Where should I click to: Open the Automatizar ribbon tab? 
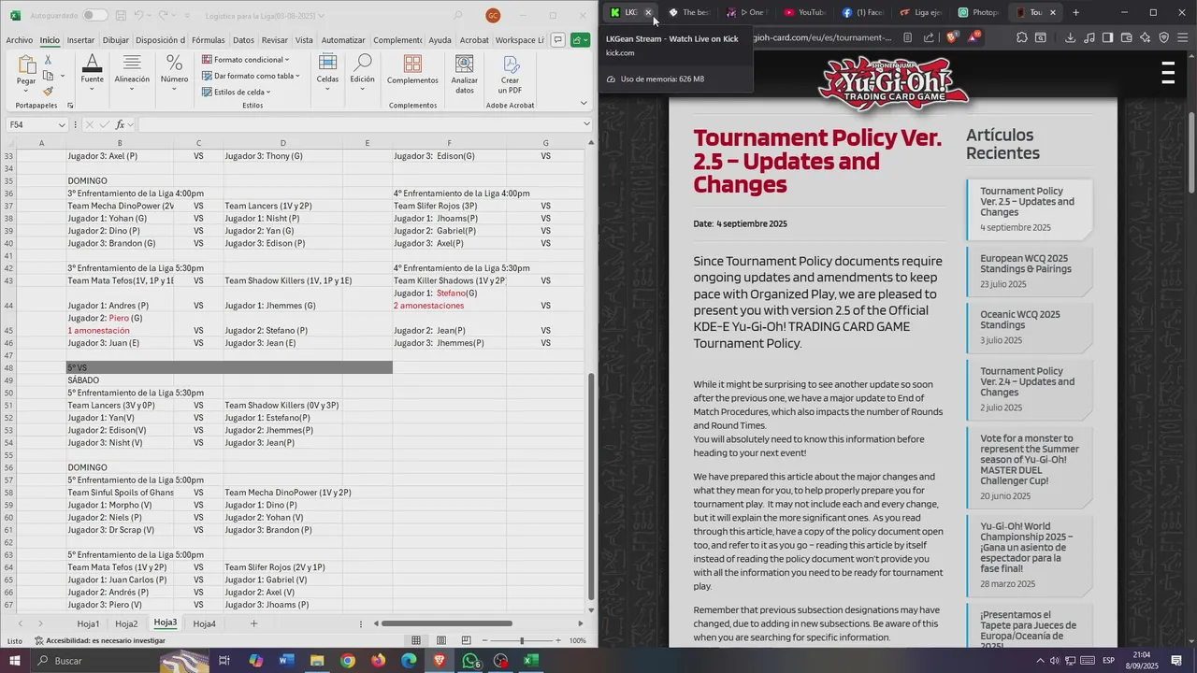[343, 40]
